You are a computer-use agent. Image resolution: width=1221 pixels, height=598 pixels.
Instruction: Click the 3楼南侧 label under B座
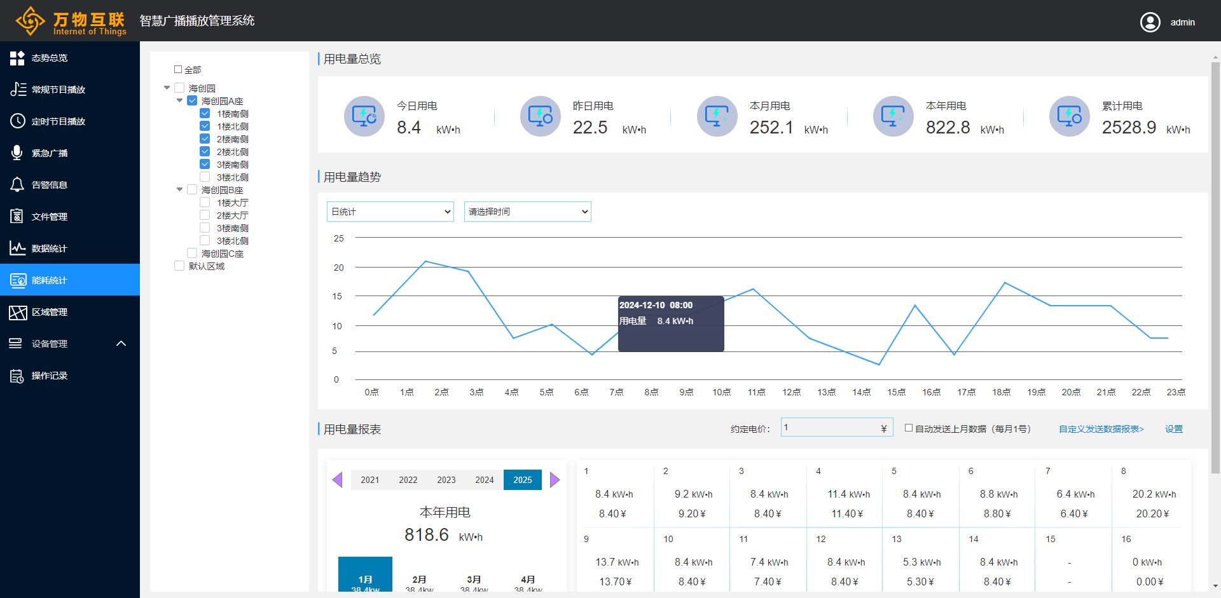[232, 228]
